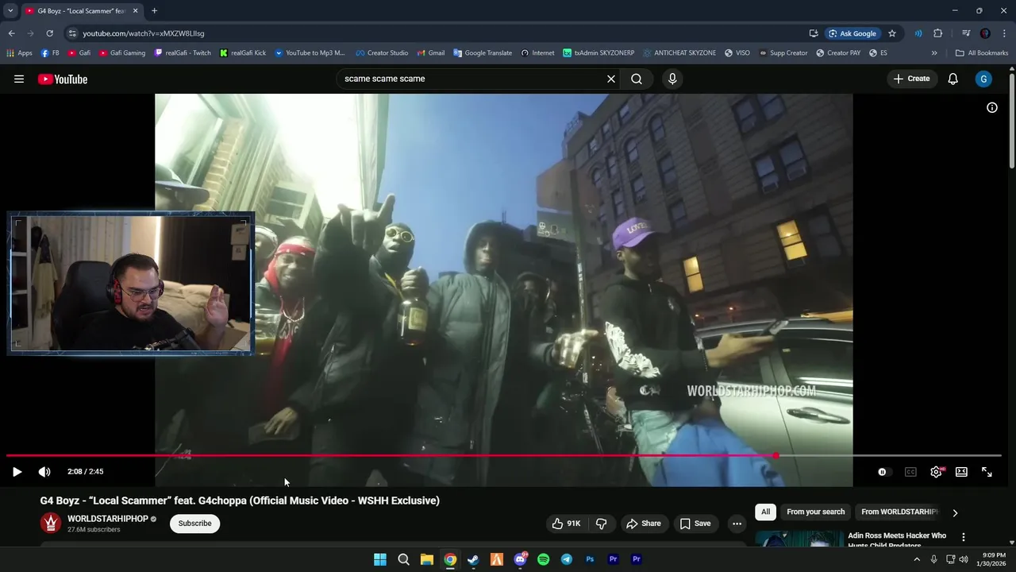This screenshot has height=572, width=1016.
Task: Click the Ask Google lens button
Action: 852,33
